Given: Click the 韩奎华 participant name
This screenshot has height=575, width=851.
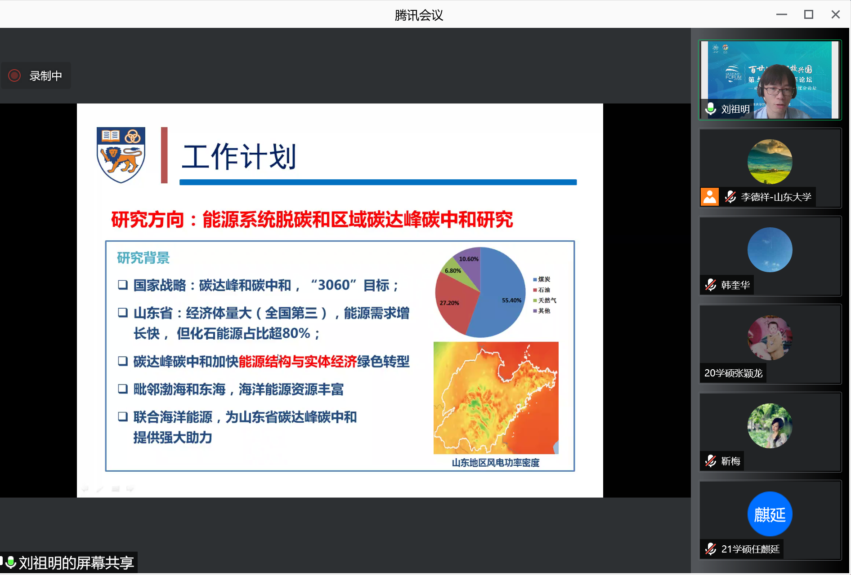Looking at the screenshot, I should [x=735, y=285].
